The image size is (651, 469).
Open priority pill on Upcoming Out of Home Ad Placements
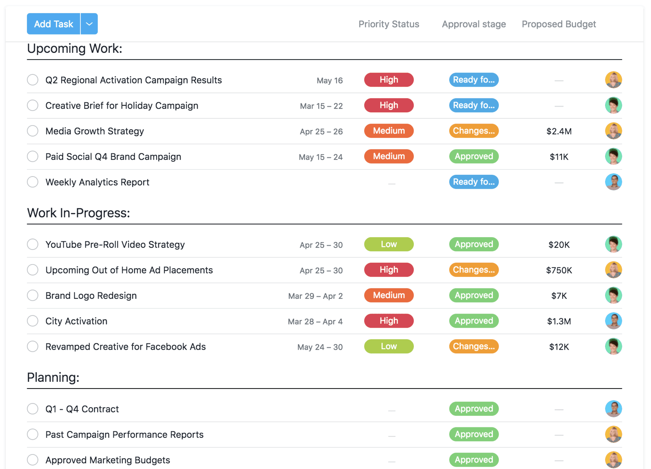pyautogui.click(x=388, y=270)
